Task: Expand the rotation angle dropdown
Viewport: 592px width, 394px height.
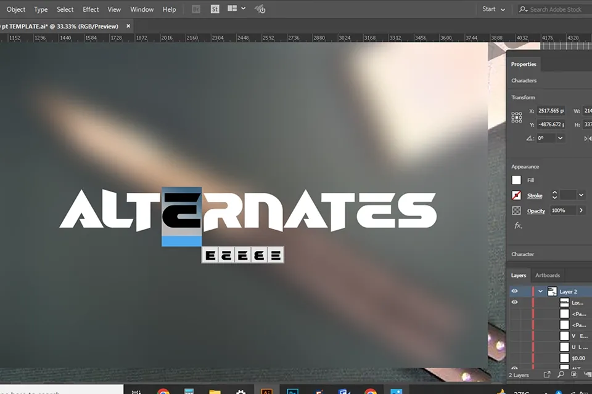Action: (560, 139)
